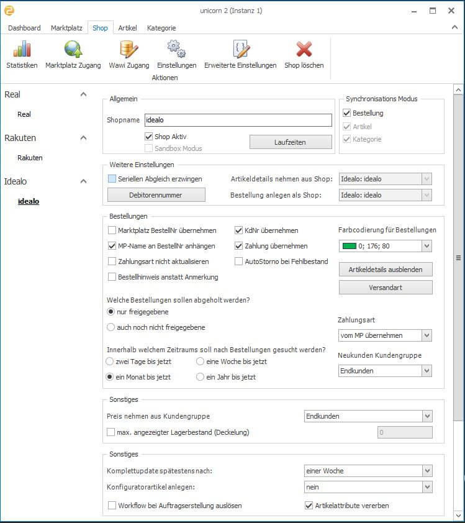The width and height of the screenshot is (465, 523).
Task: Collapse the Rakuten sidebar group
Action: pos(83,138)
